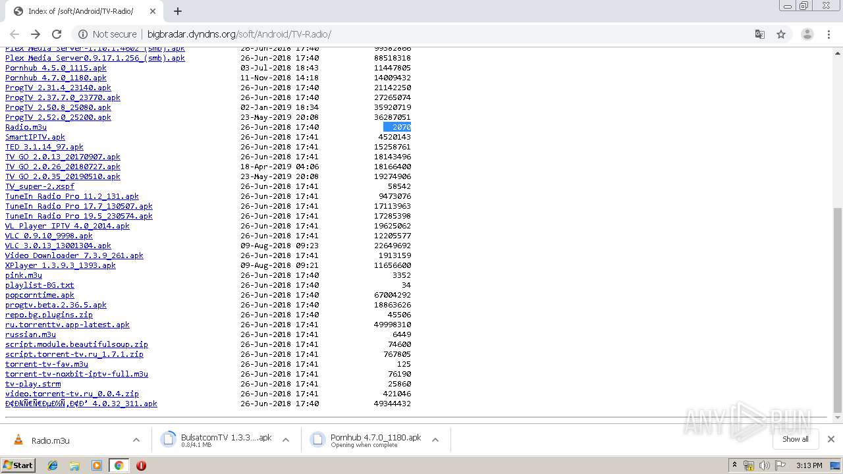This screenshot has height=474, width=843.
Task: Expand options for Pornhub 4.7.0_1180.apk download
Action: click(435, 440)
